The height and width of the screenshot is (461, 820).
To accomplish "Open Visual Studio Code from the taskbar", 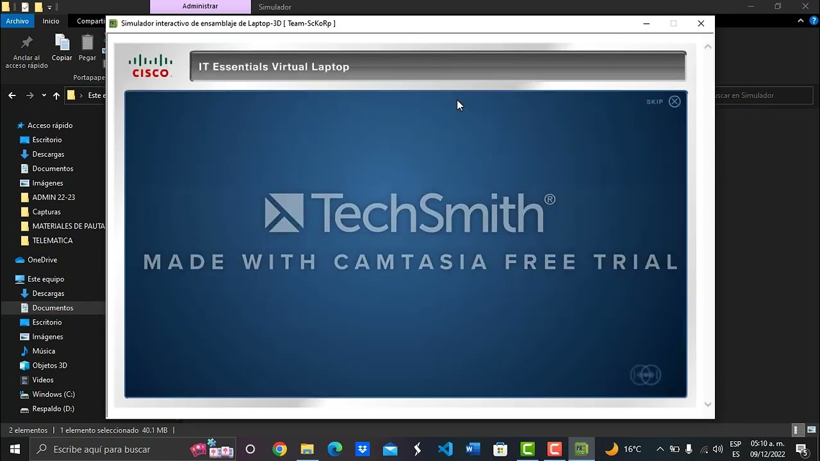I will coord(445,449).
